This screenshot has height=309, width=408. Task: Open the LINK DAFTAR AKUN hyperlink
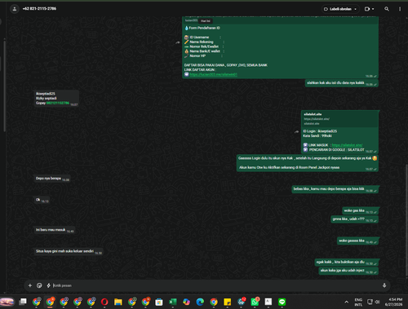[x=214, y=74]
